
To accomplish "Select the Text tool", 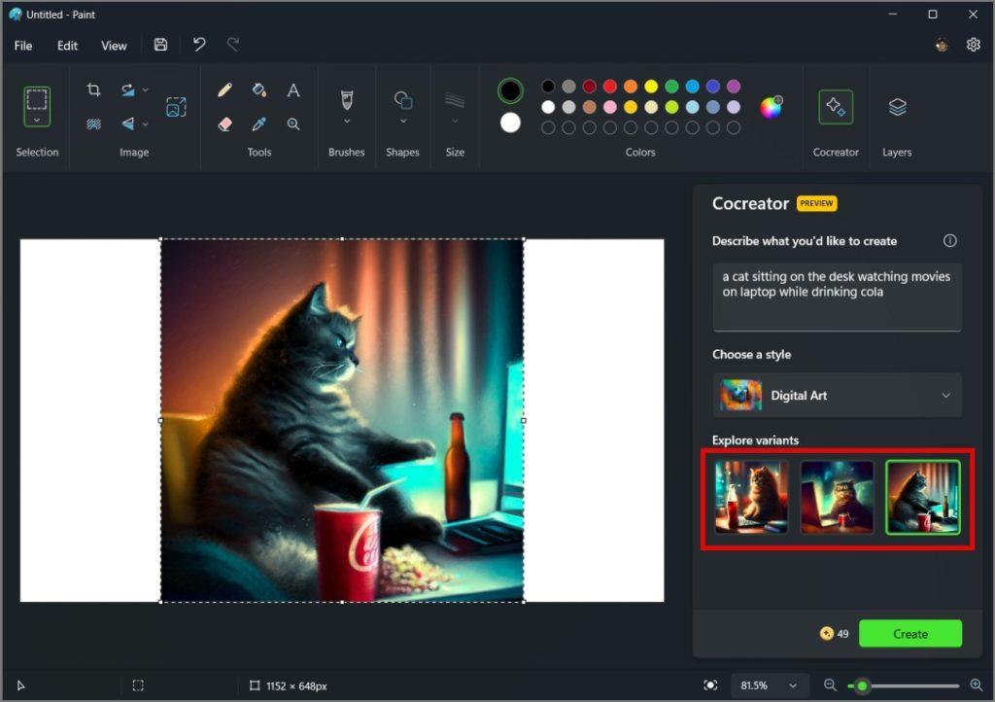I will point(293,90).
